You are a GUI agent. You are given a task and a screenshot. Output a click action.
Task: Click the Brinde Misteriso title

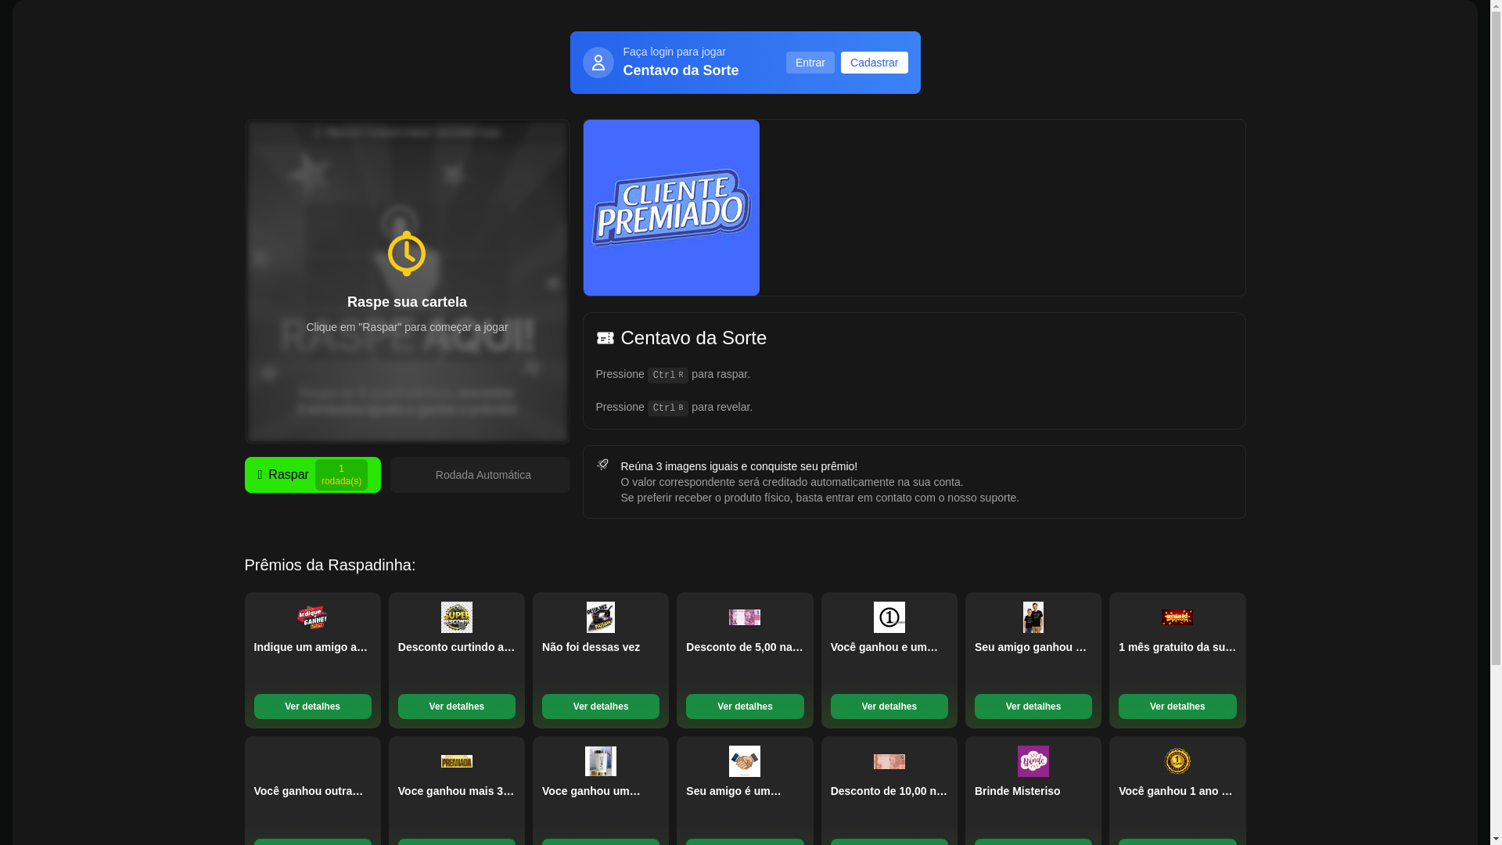[x=1017, y=791]
